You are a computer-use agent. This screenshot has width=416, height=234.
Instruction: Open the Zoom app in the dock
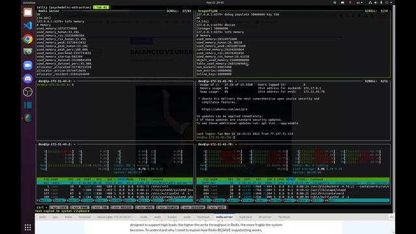[x=27, y=65]
